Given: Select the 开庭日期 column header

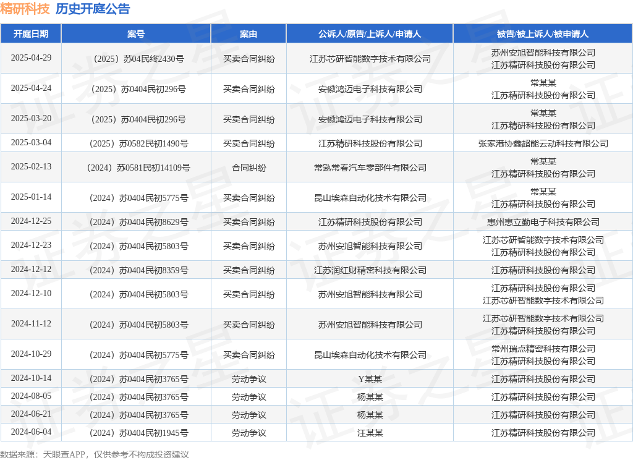Looking at the screenshot, I should (31, 34).
